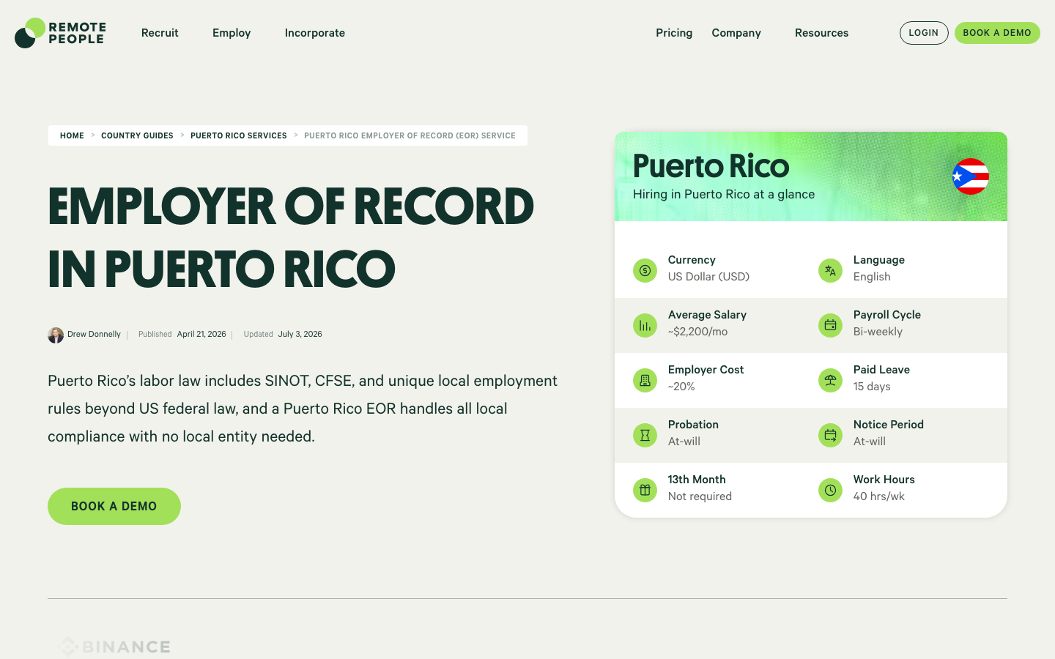Image resolution: width=1055 pixels, height=659 pixels.
Task: Select the Paid Leave umbrella icon
Action: [830, 380]
